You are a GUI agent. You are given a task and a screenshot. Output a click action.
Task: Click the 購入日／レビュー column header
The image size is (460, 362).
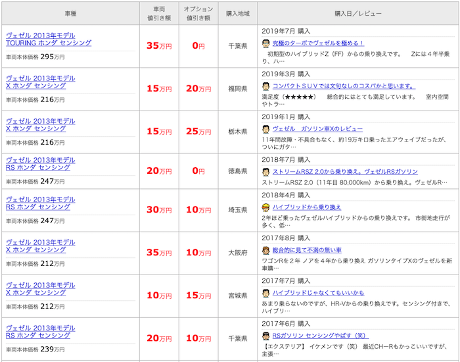pos(358,14)
